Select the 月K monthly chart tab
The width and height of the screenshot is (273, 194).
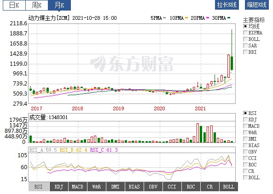(59, 5)
